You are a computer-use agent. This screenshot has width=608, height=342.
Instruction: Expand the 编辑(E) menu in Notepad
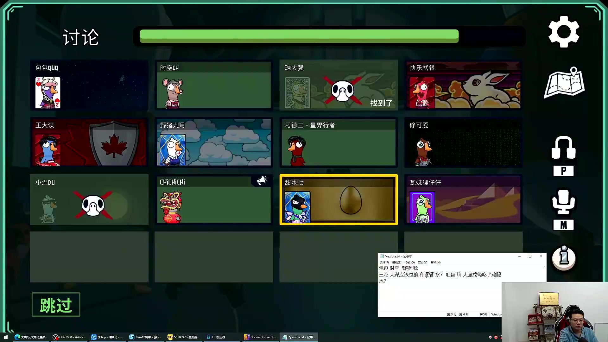(396, 262)
